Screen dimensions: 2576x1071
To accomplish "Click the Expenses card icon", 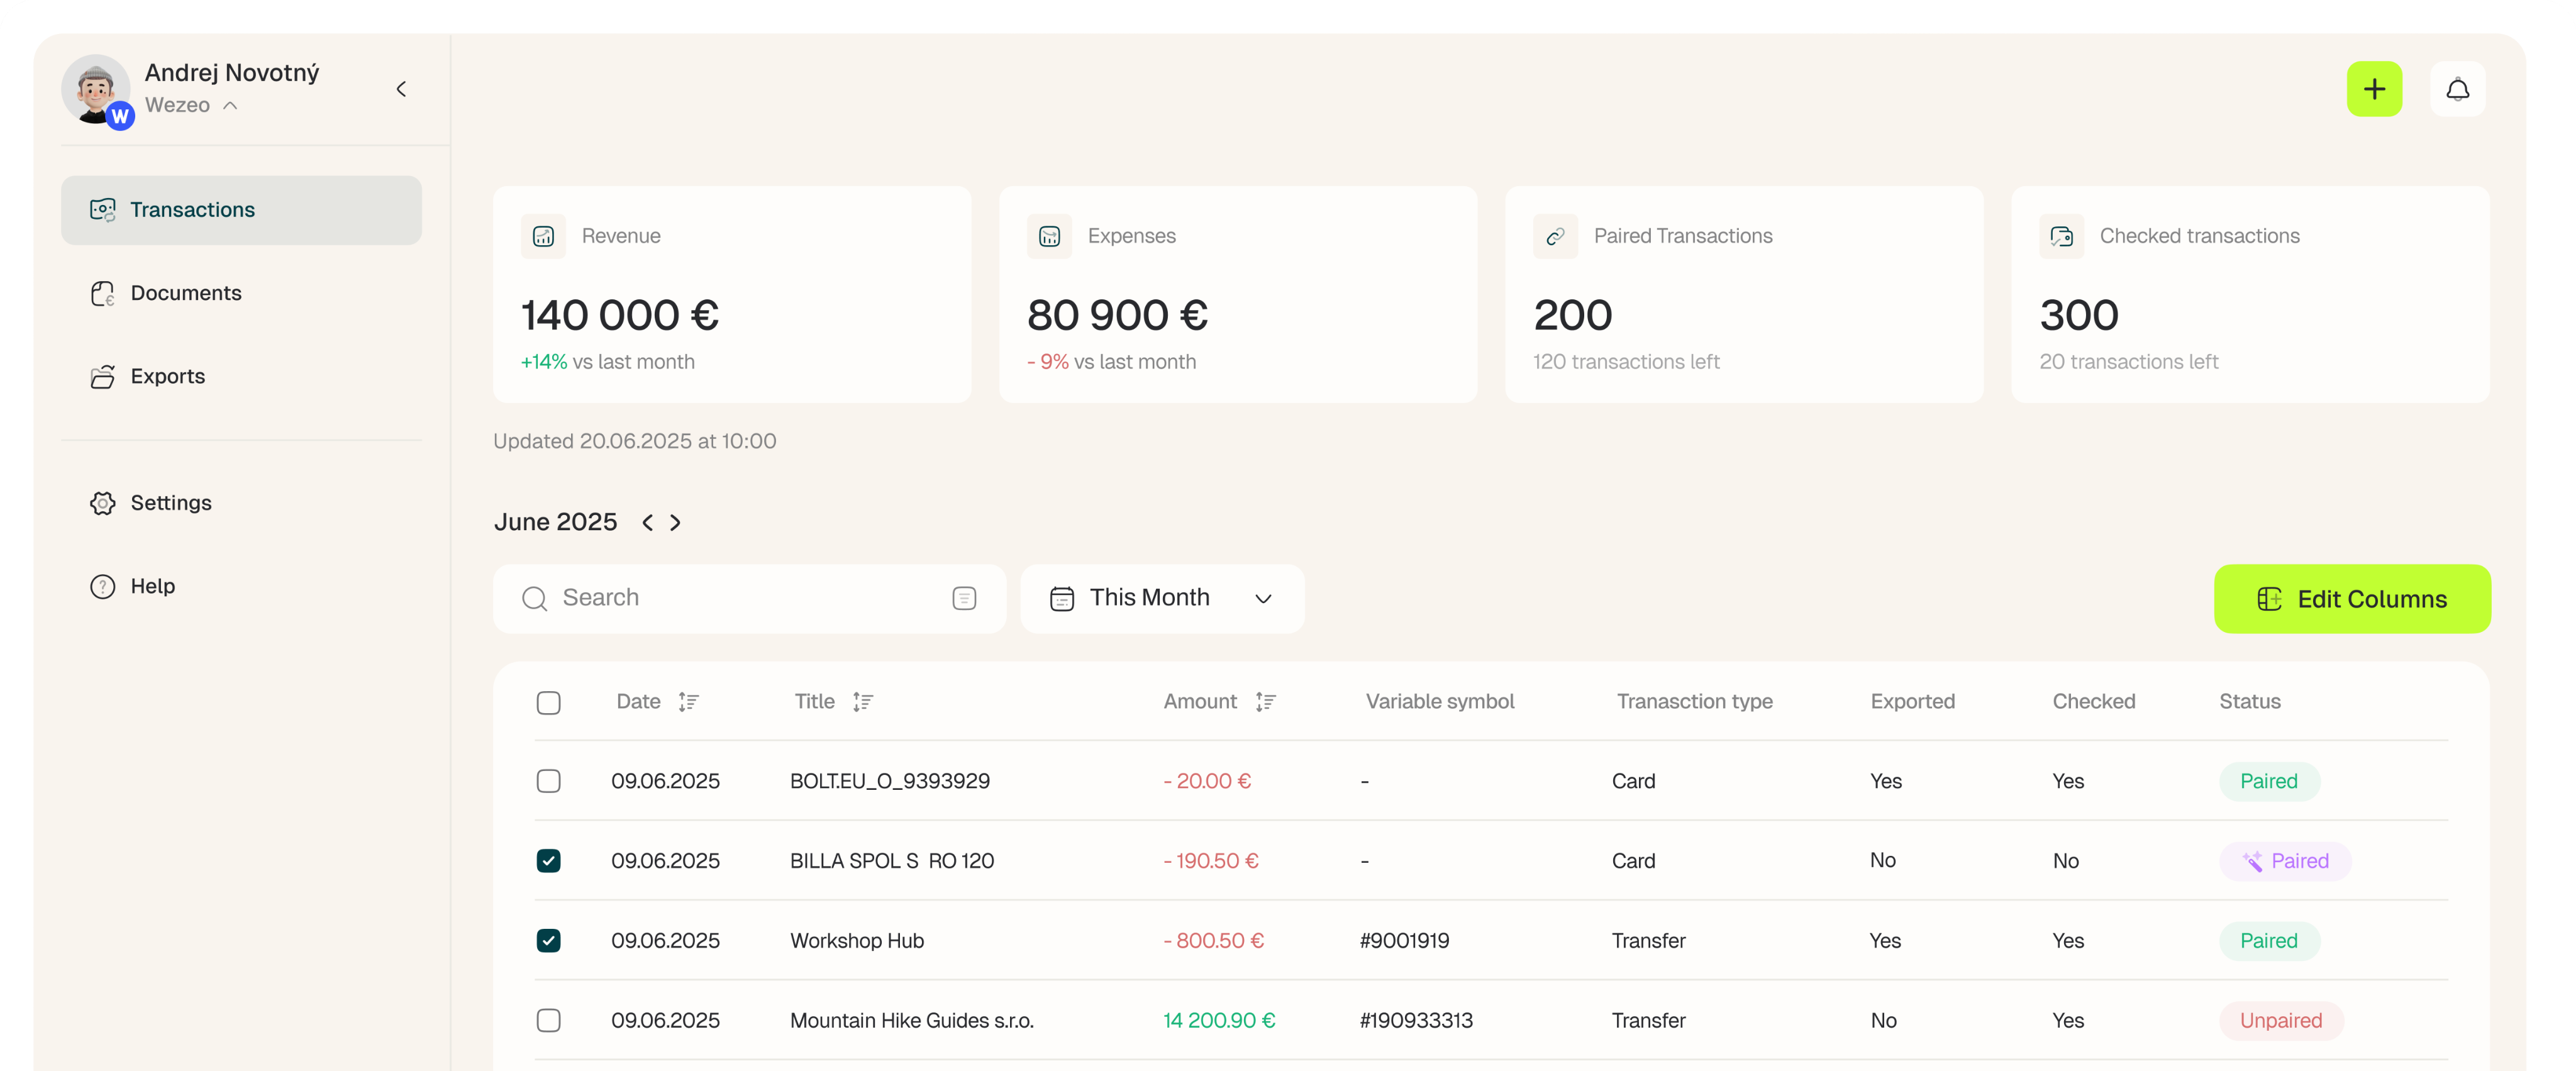I will click(x=1049, y=236).
